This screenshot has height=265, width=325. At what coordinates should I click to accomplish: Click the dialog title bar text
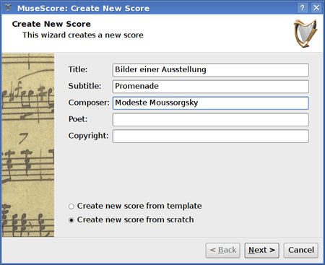click(83, 8)
